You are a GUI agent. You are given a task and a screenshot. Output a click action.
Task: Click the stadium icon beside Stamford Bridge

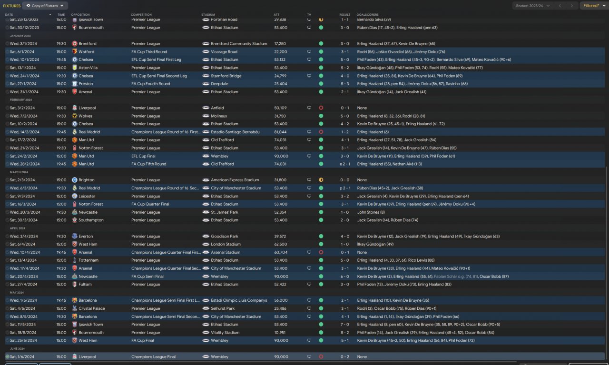click(206, 76)
